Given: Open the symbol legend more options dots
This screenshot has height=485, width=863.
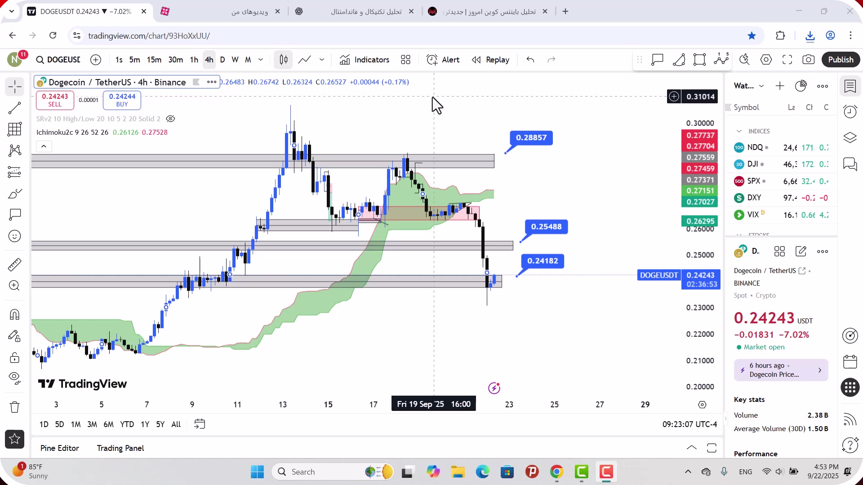Looking at the screenshot, I should pos(212,82).
